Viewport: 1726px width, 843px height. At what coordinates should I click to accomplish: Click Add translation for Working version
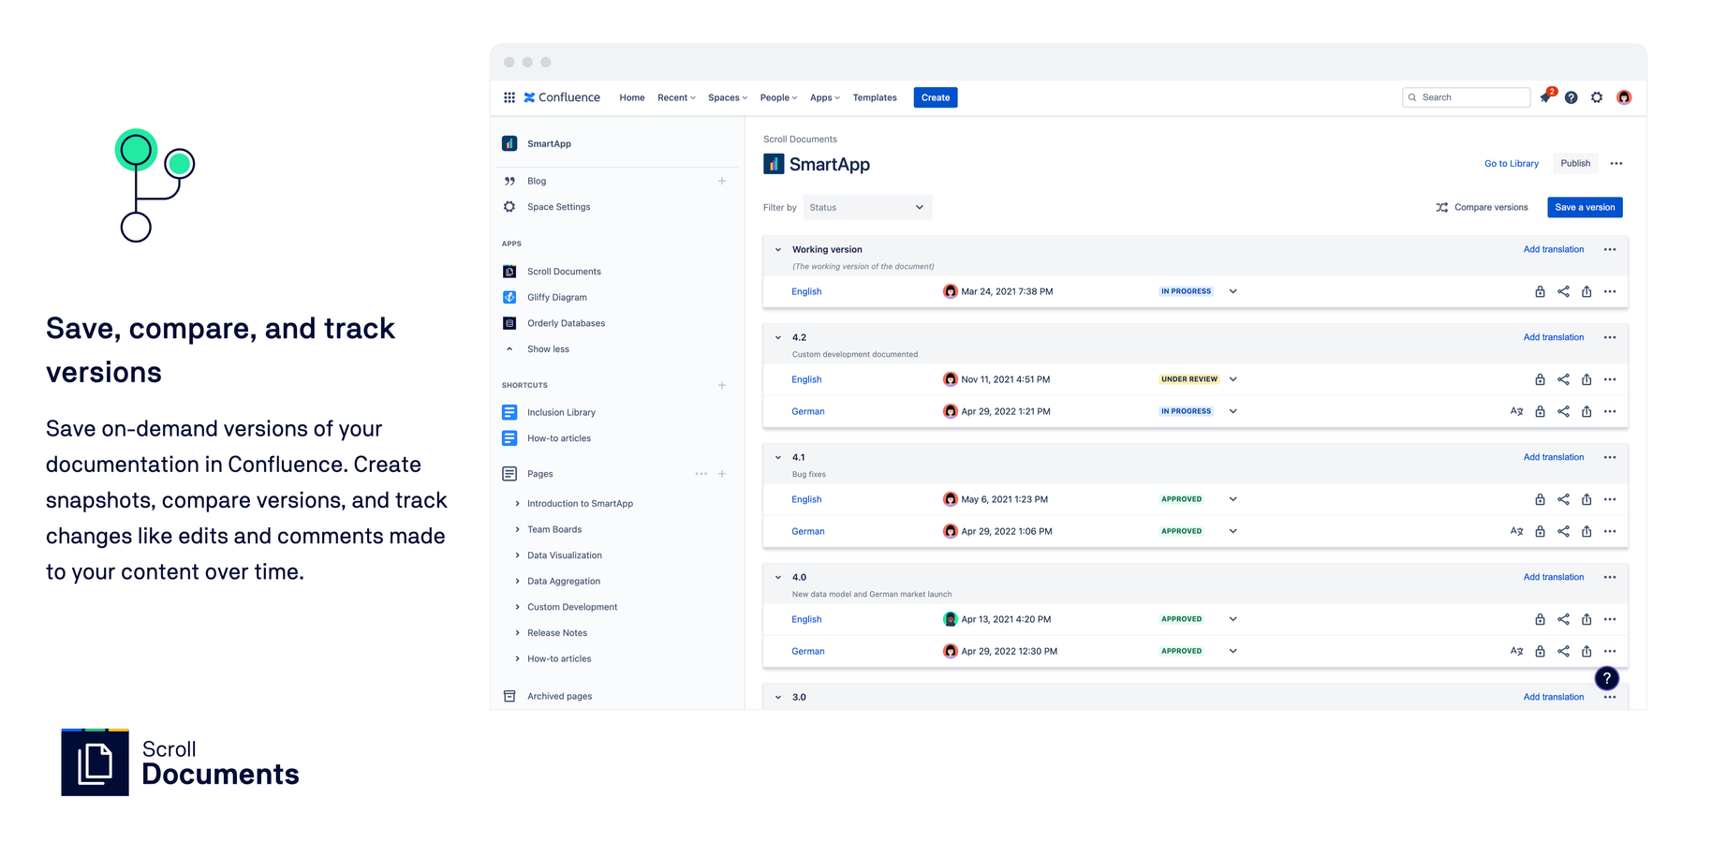(1553, 249)
